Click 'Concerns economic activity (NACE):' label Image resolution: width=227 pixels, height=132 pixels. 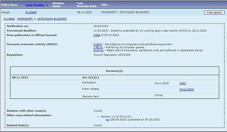32,44
